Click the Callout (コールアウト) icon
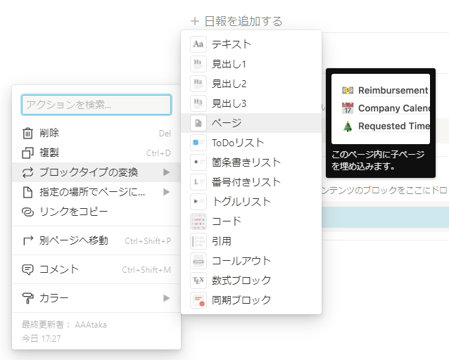Image resolution: width=449 pixels, height=360 pixels. point(198,261)
